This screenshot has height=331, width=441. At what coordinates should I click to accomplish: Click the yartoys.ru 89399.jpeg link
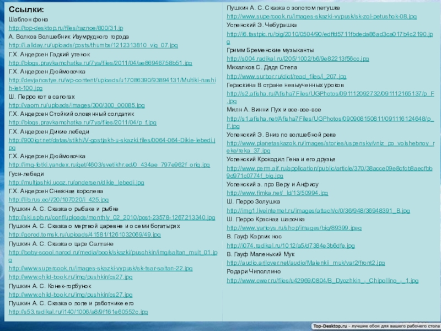click(x=294, y=228)
